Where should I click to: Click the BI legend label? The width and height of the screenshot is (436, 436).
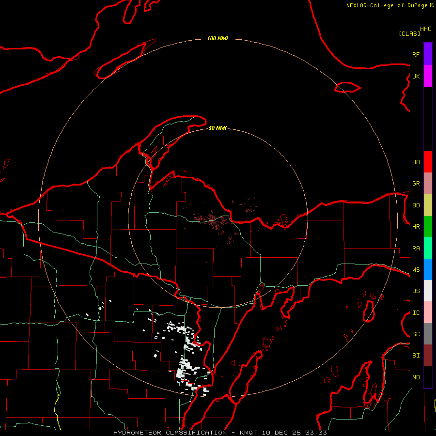(x=416, y=356)
